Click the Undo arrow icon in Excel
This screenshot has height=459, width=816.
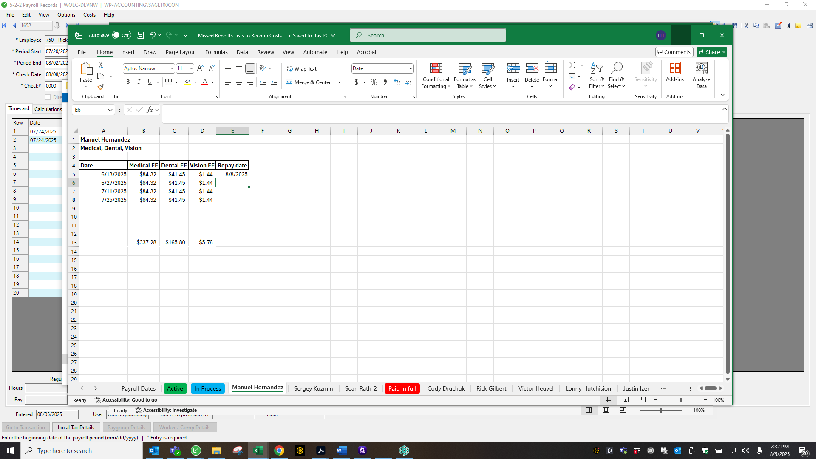pyautogui.click(x=152, y=35)
